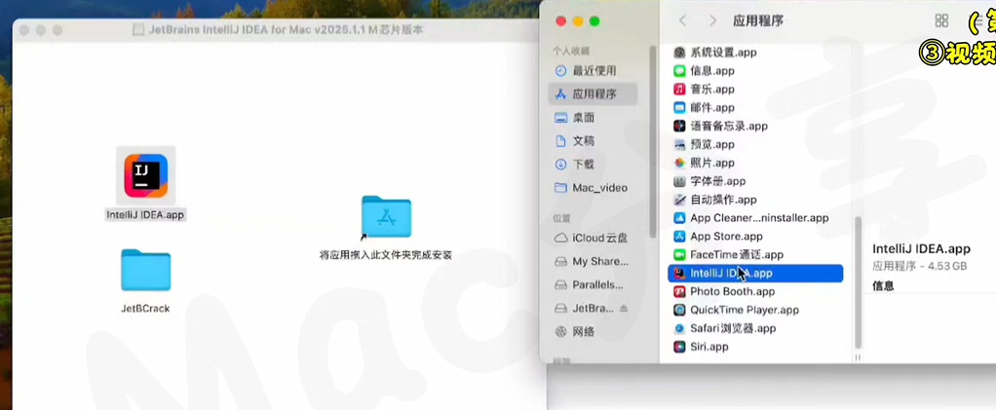Go forward in Finder navigation
This screenshot has width=996, height=410.
tap(712, 21)
